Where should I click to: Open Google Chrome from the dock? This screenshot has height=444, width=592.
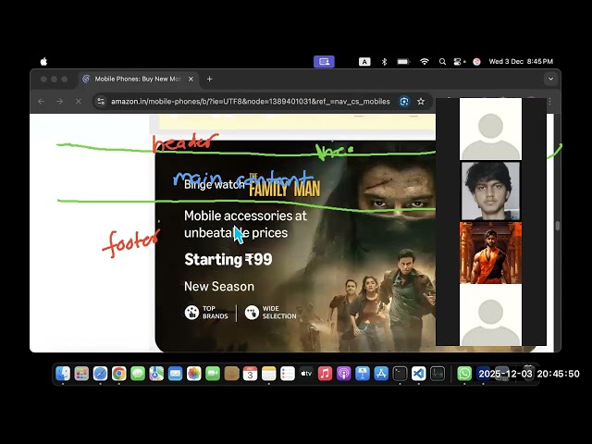coord(119,374)
